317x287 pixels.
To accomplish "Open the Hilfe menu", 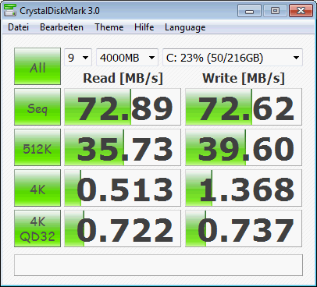I will click(x=144, y=27).
